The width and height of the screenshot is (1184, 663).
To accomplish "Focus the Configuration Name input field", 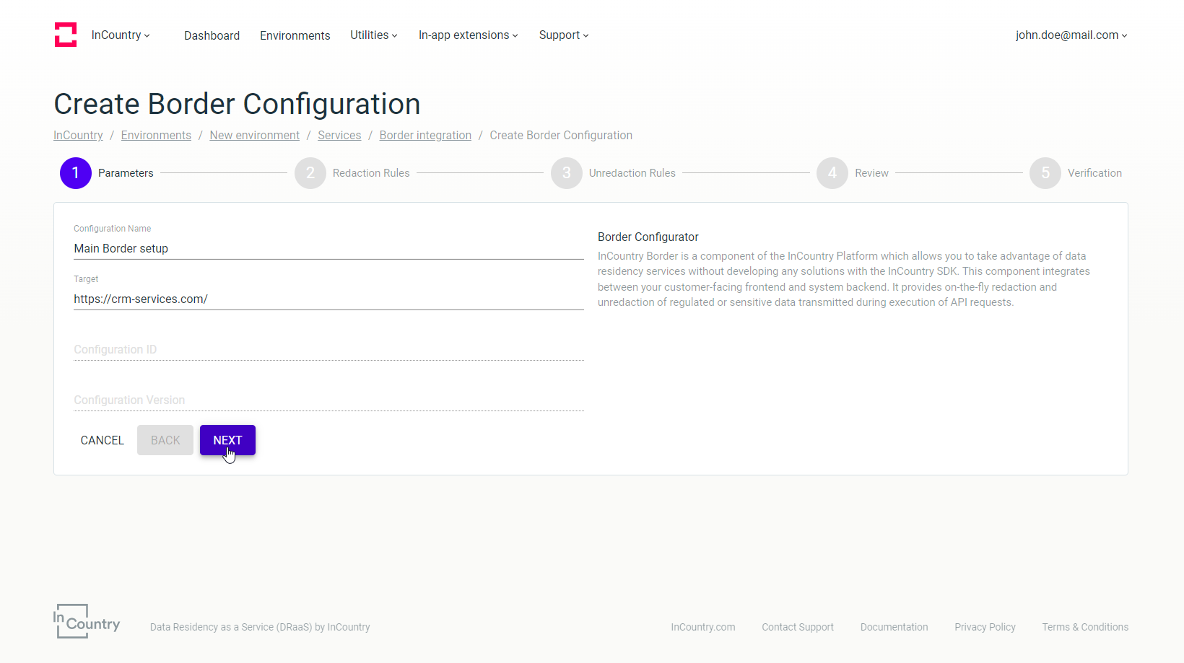I will click(x=328, y=248).
